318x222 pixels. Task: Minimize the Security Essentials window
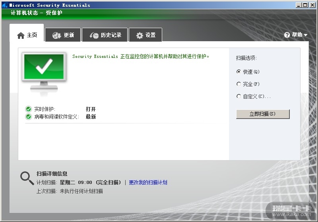(x=299, y=5)
